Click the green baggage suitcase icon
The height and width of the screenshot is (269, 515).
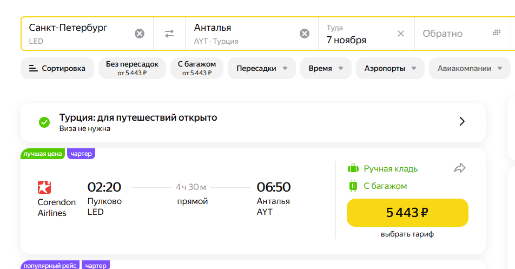353,186
